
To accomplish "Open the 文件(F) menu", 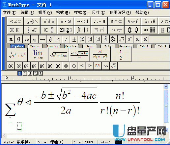I will pos(10,13).
